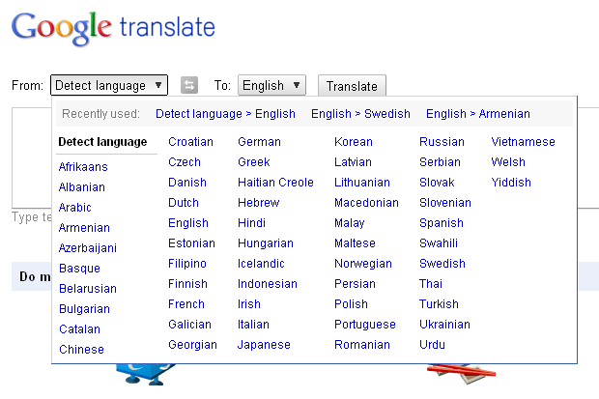Select Latvian language option
The width and height of the screenshot is (599, 399).
coord(353,162)
